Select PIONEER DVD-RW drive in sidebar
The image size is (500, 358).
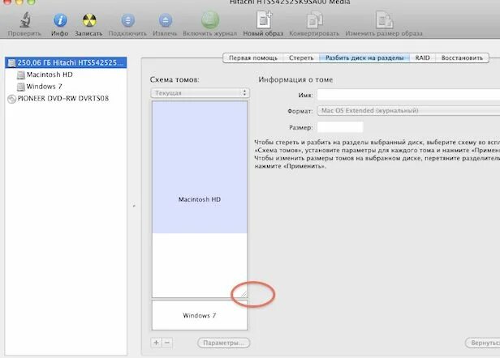[62, 98]
